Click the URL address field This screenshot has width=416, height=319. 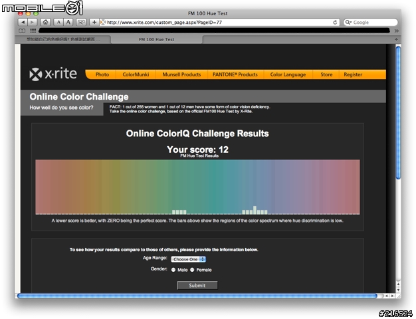[x=219, y=23]
